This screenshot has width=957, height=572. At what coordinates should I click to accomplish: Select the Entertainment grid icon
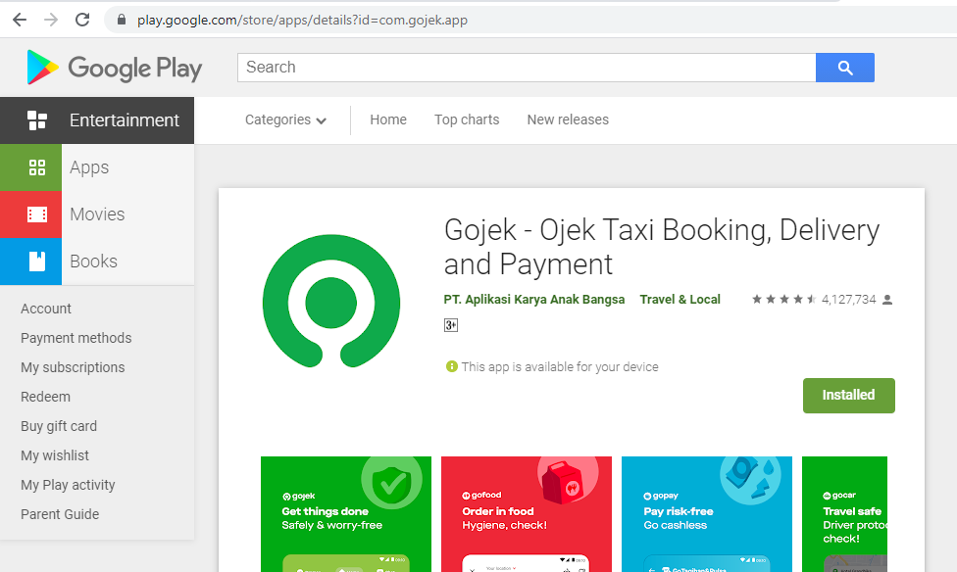36,119
